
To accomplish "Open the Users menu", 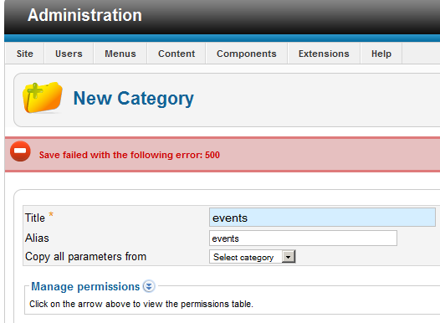I will tap(69, 54).
